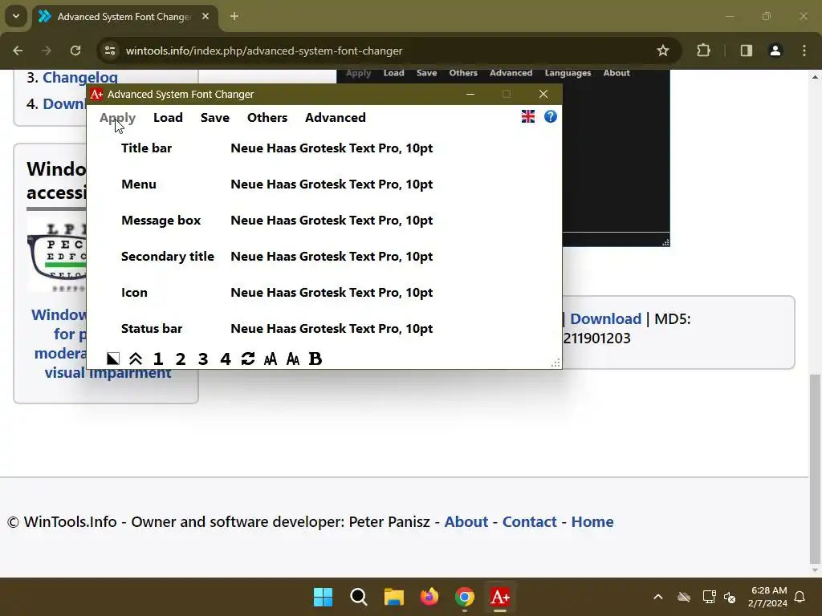822x616 pixels.
Task: Click the Download link on the webpage
Action: 605,319
